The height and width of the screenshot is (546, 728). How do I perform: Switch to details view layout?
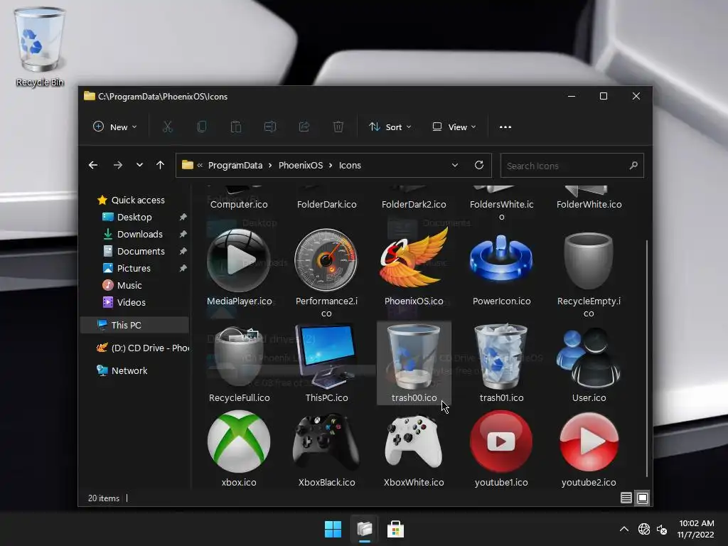click(626, 498)
